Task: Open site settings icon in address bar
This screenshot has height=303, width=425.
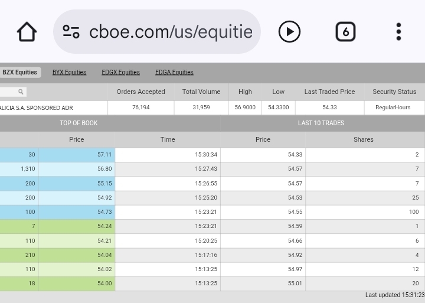Action: pos(71,32)
